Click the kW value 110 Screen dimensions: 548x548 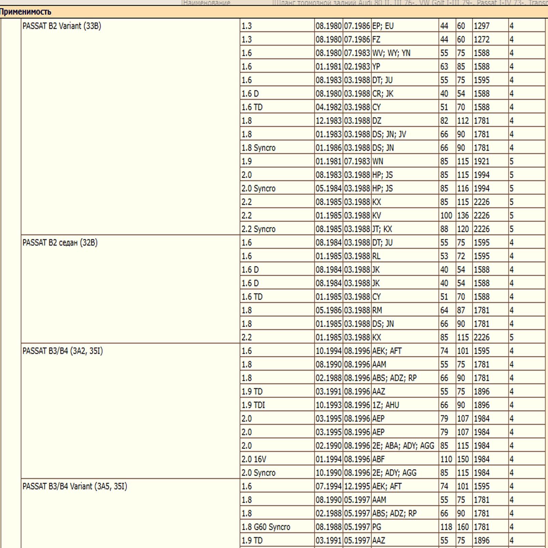[447, 459]
